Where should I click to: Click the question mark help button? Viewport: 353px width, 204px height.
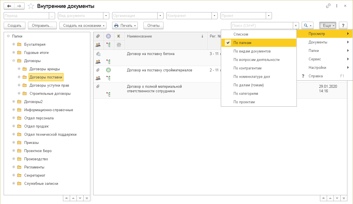pyautogui.click(x=343, y=25)
